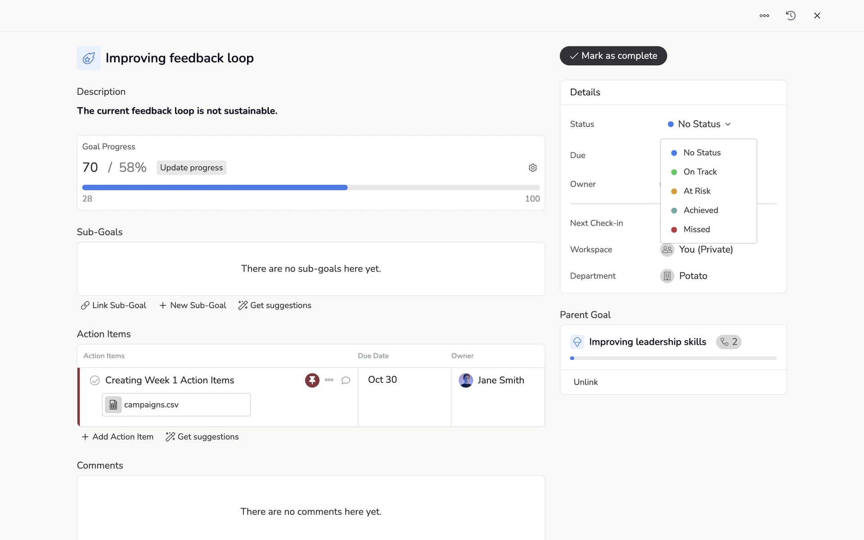Click the goal progress settings gear

click(532, 168)
